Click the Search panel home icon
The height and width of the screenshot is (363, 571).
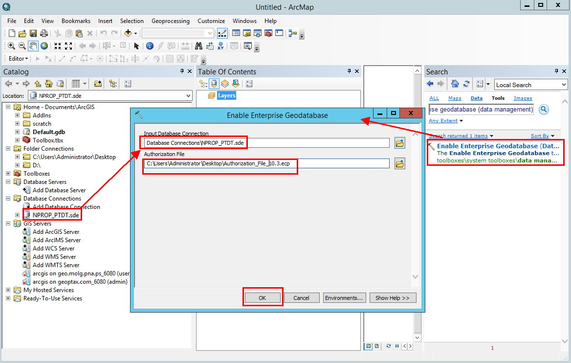(x=455, y=84)
